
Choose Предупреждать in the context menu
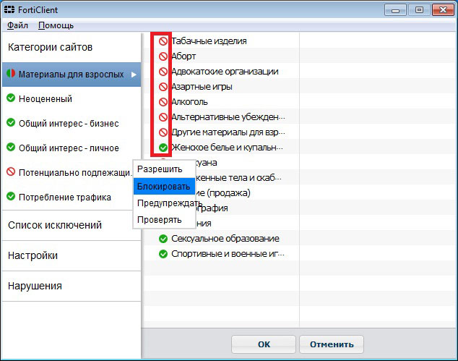[x=164, y=203]
